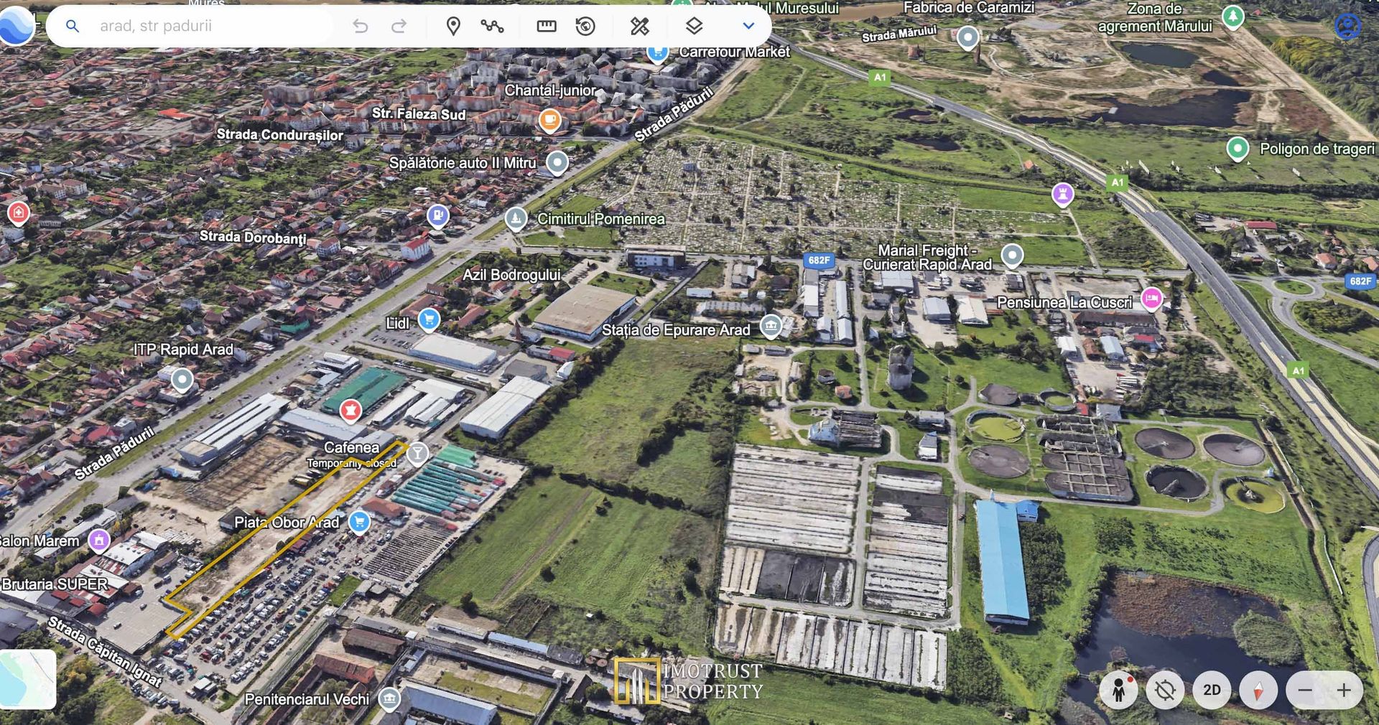Zoom in with the plus button
The width and height of the screenshot is (1379, 725).
coord(1344,690)
